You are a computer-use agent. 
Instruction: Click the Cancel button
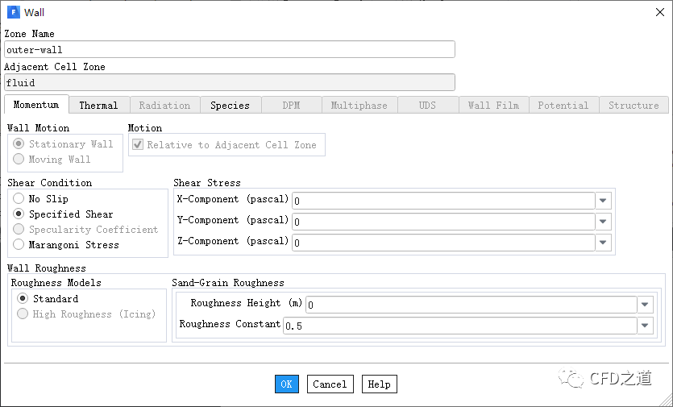click(x=330, y=384)
